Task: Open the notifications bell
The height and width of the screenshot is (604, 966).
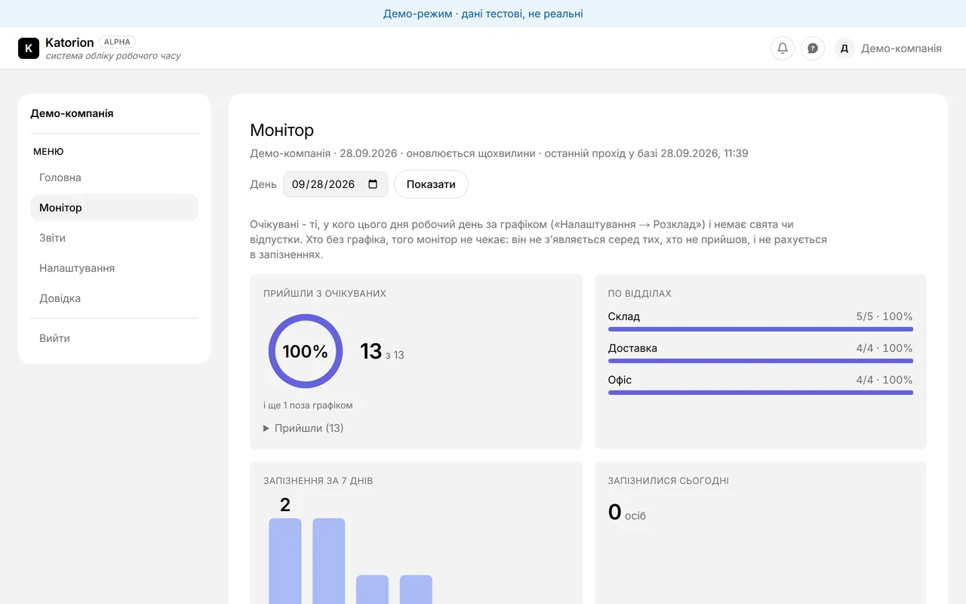Action: (783, 48)
